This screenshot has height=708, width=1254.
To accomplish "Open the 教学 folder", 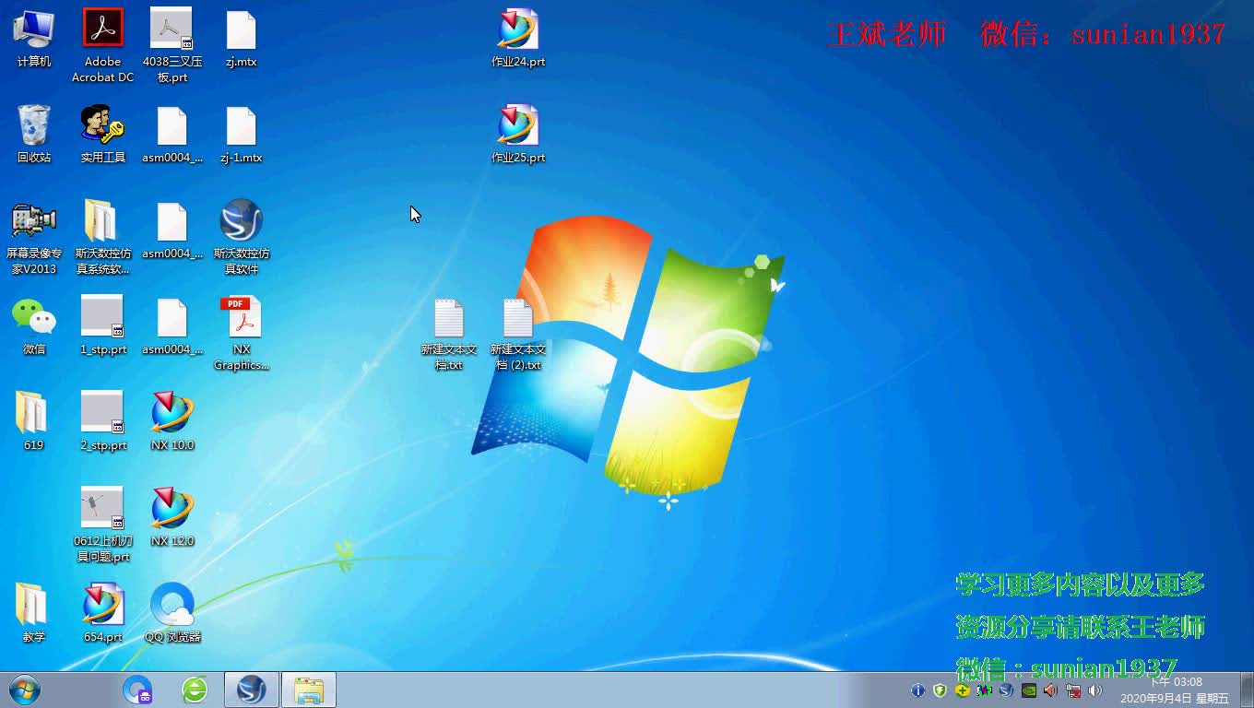I will [34, 614].
